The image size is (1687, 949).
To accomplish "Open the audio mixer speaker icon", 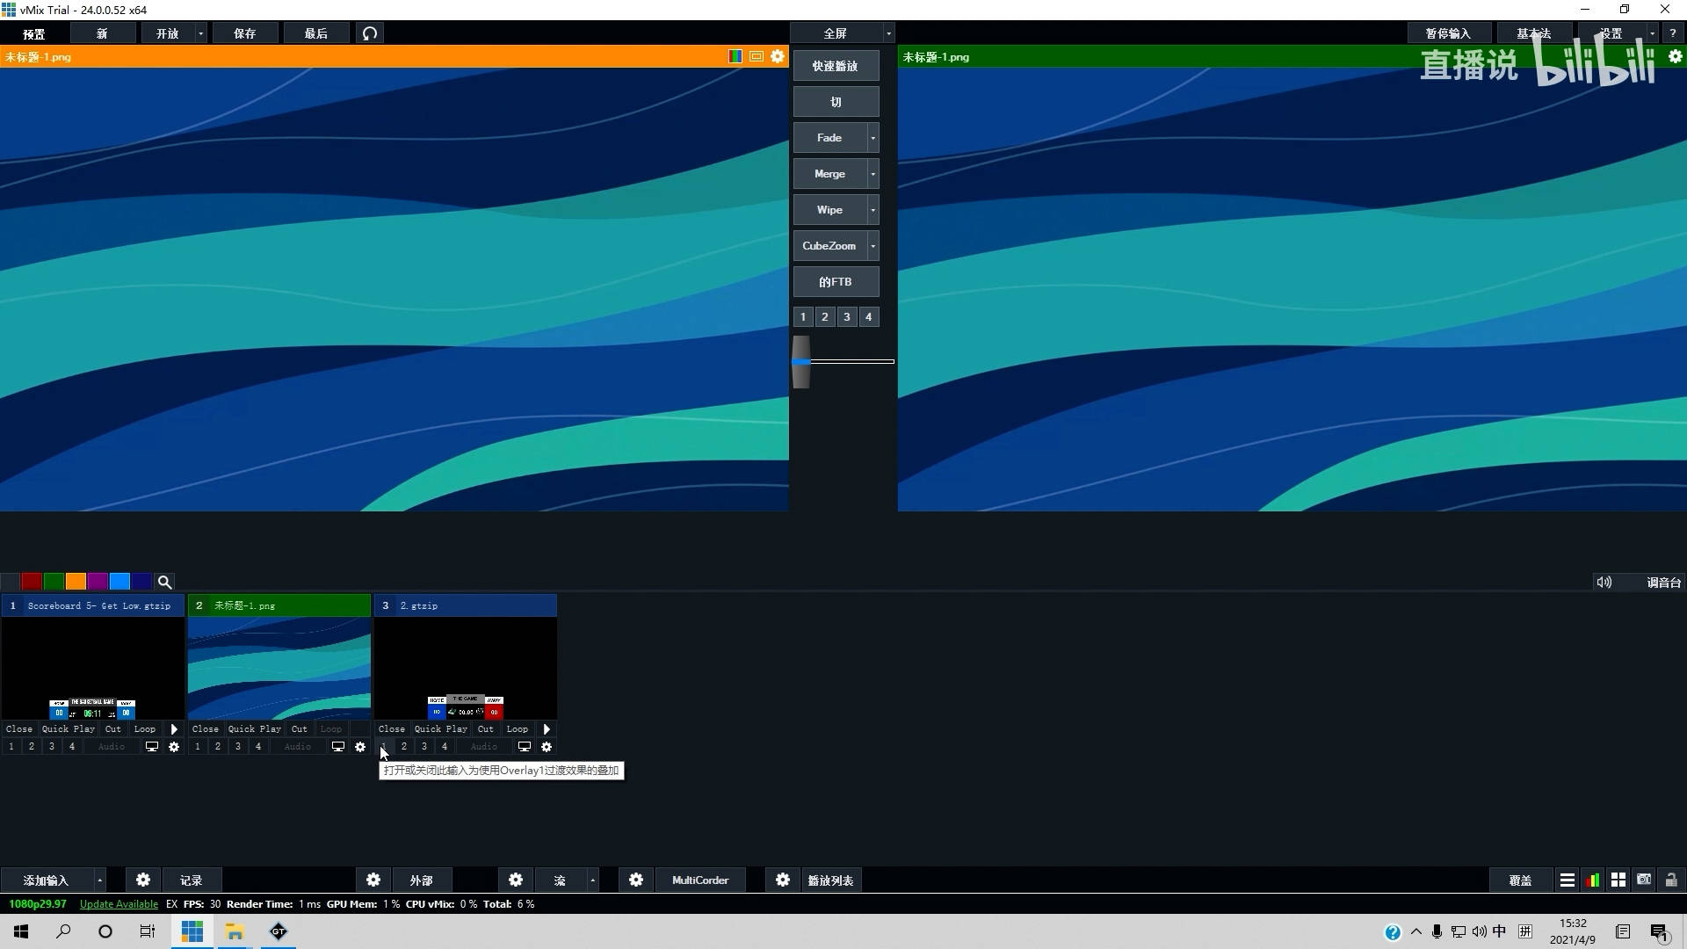I will coord(1604,582).
